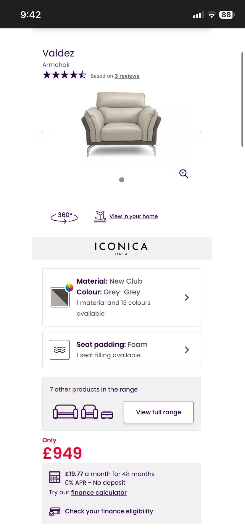Image resolution: width=245 pixels, height=530 pixels.
Task: Tap the AR box icon beside View in your home
Action: (100, 216)
